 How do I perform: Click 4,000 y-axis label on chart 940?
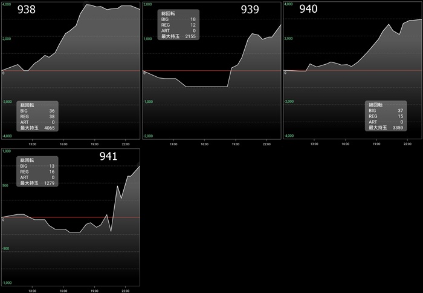tap(288, 4)
